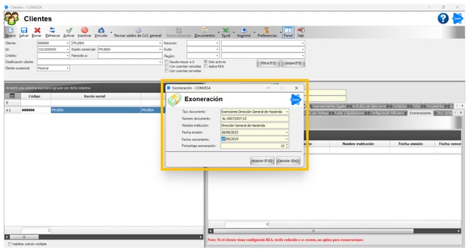Toggle Con cuentas cerradas checkbox

[x=167, y=70]
